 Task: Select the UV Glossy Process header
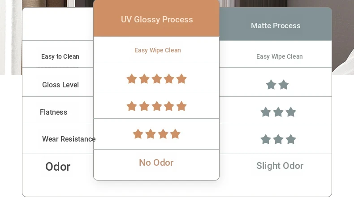pyautogui.click(x=156, y=18)
